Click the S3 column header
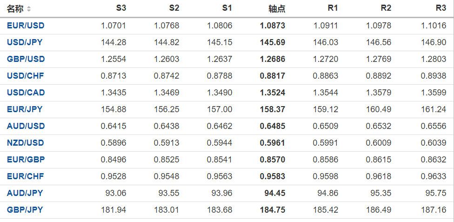 (121, 8)
